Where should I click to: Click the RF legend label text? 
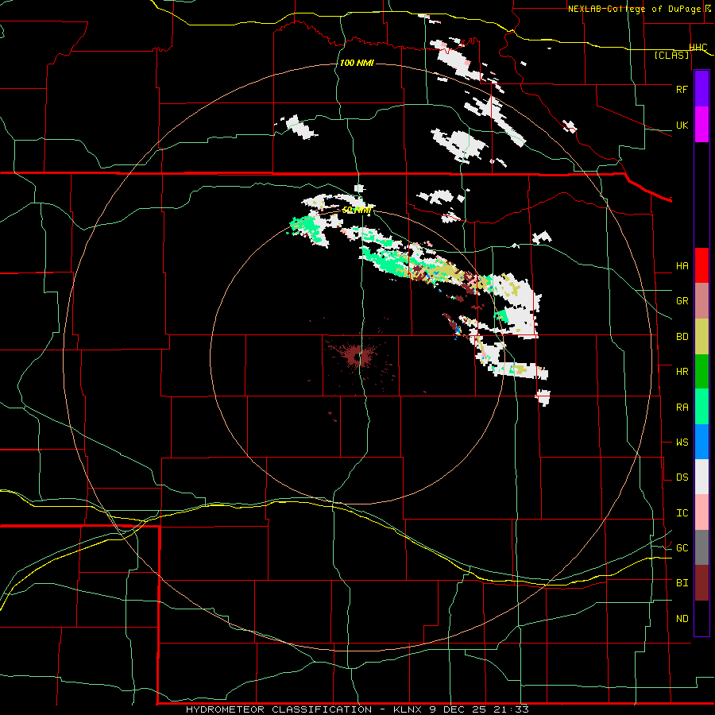[x=682, y=89]
